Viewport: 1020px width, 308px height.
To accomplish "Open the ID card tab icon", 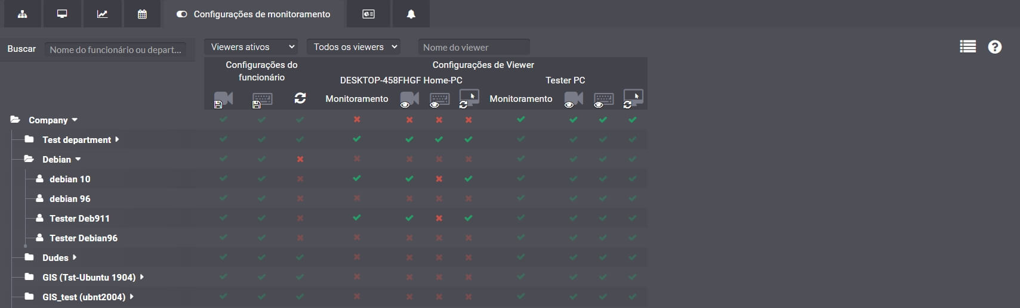I will point(368,14).
